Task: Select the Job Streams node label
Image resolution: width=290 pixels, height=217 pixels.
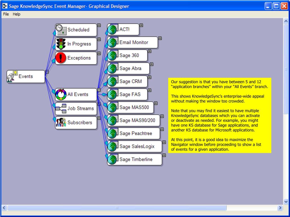Action: pos(81,108)
